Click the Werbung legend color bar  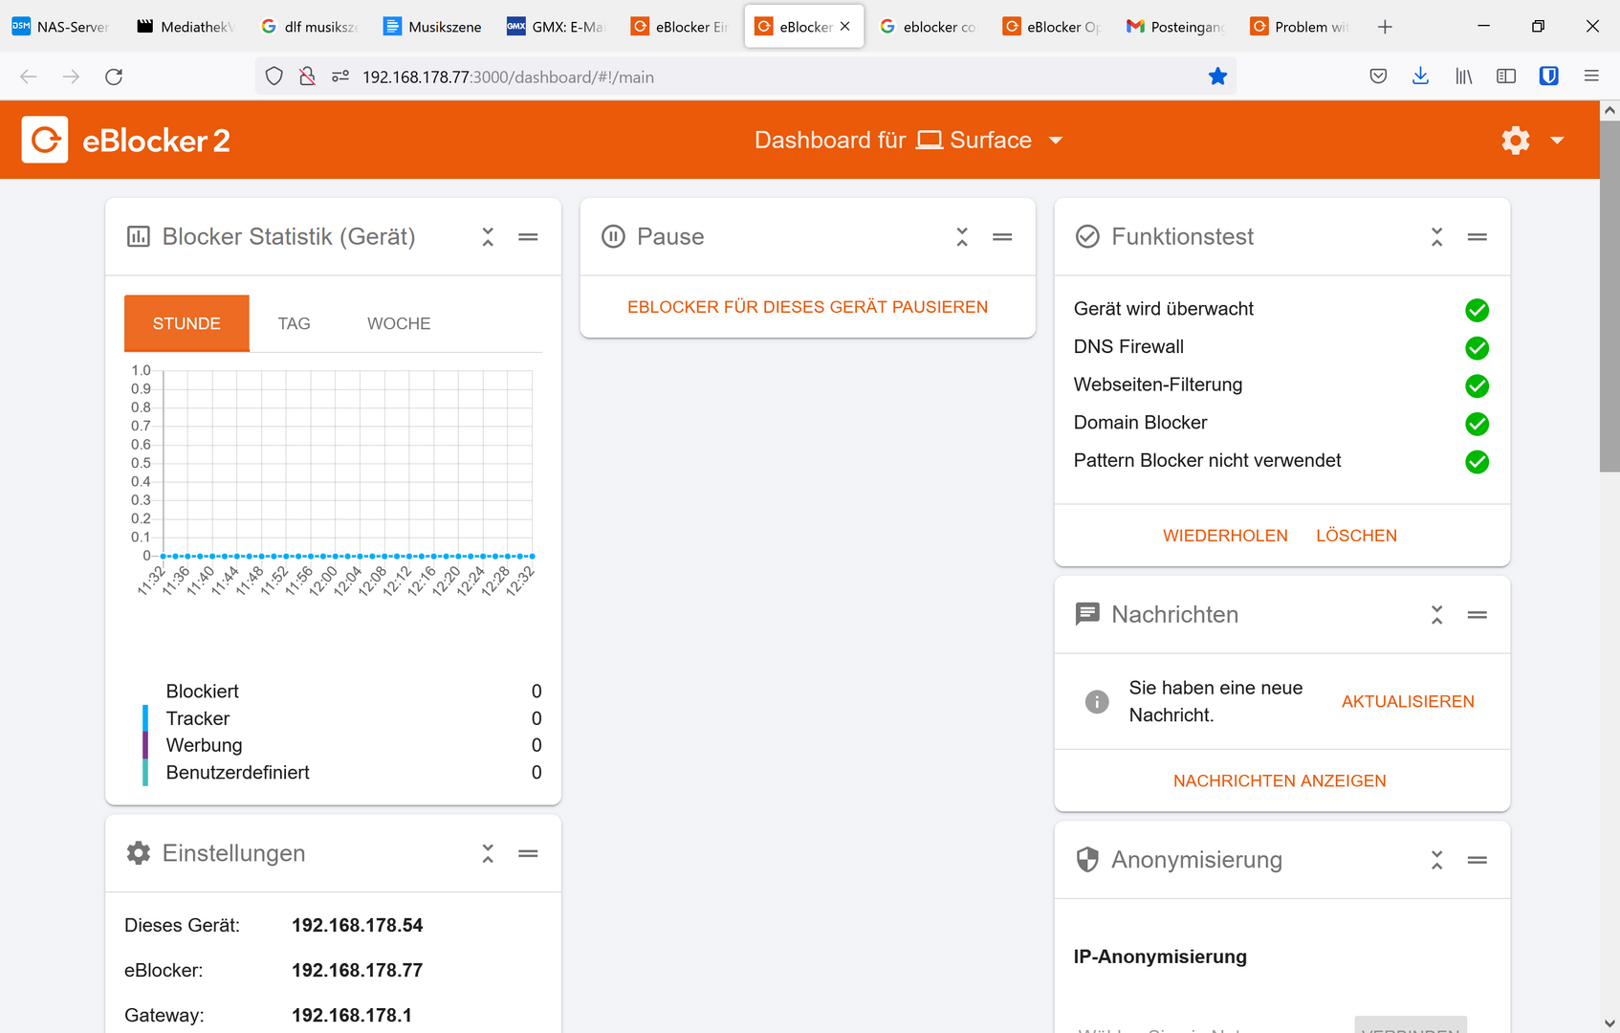(145, 745)
